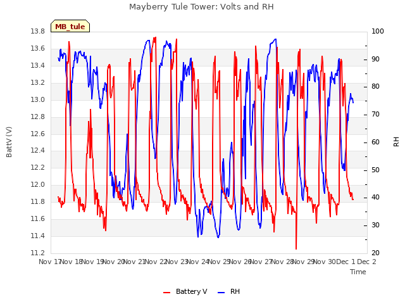The width and height of the screenshot is (405, 304).
Task: Click the 50 RH tick label
Action: pos(375,170)
